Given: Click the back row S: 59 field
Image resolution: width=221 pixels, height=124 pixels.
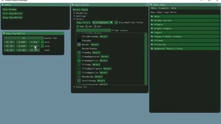Looking at the screenshot, I should (x=22, y=50).
